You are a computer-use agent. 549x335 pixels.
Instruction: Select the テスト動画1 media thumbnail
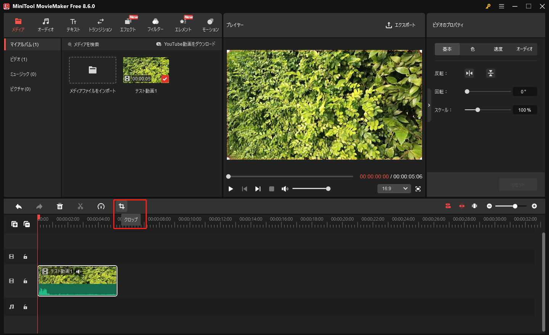146,70
